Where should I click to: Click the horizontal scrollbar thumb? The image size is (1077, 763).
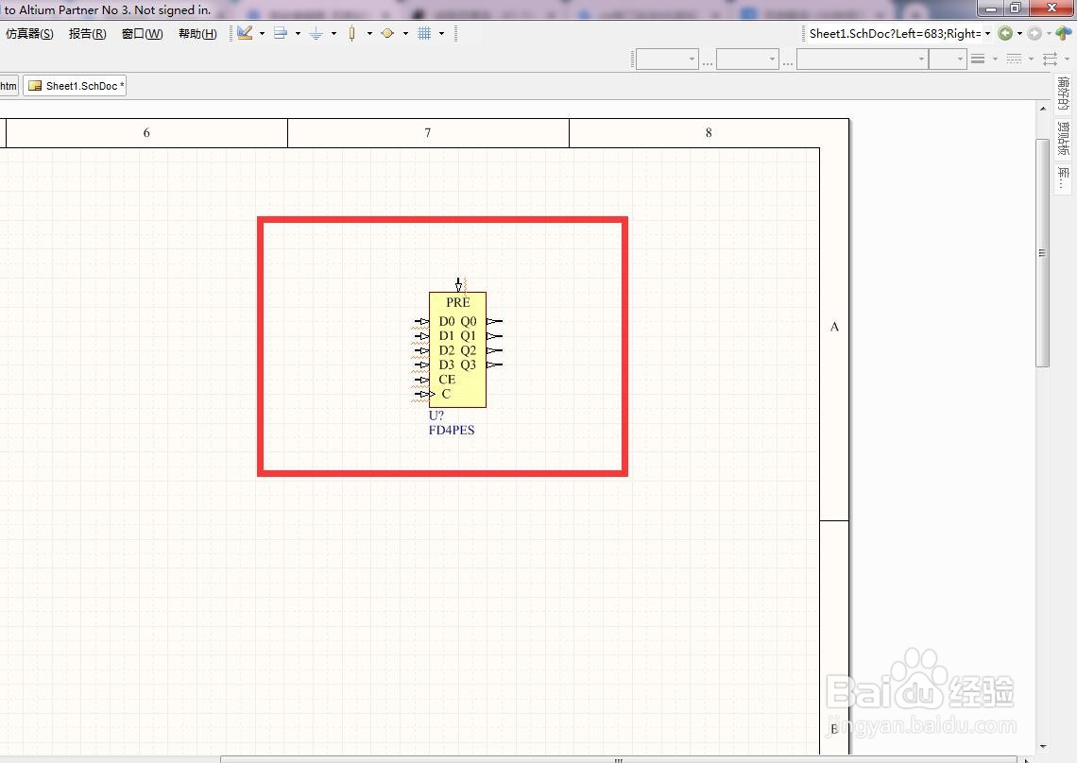tap(618, 759)
